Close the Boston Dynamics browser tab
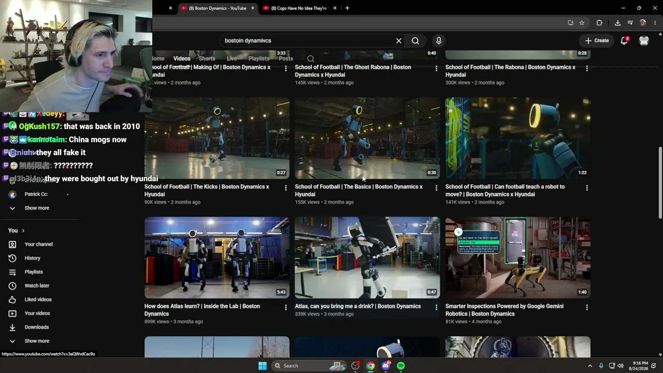 [x=253, y=8]
